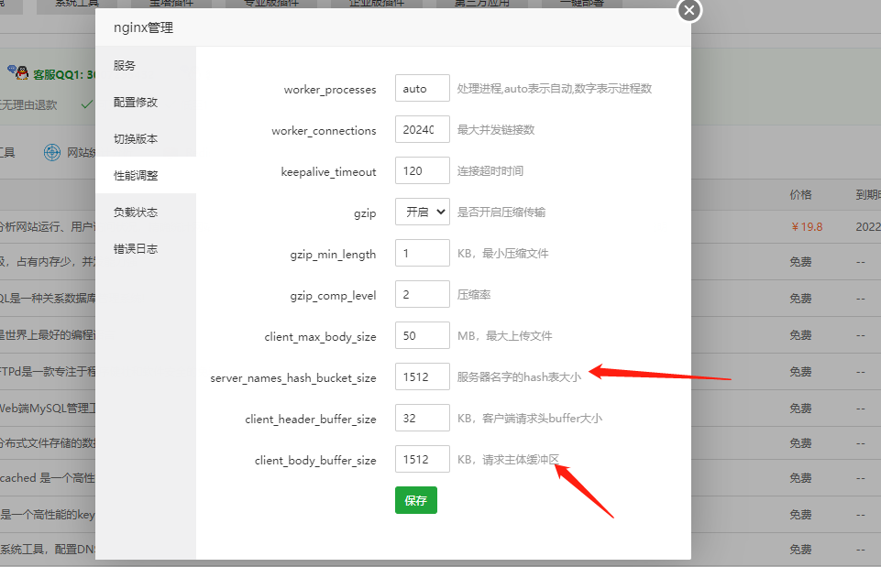Image resolution: width=881 pixels, height=567 pixels.
Task: Click the 最大并发链接数 description text
Action: 496,130
